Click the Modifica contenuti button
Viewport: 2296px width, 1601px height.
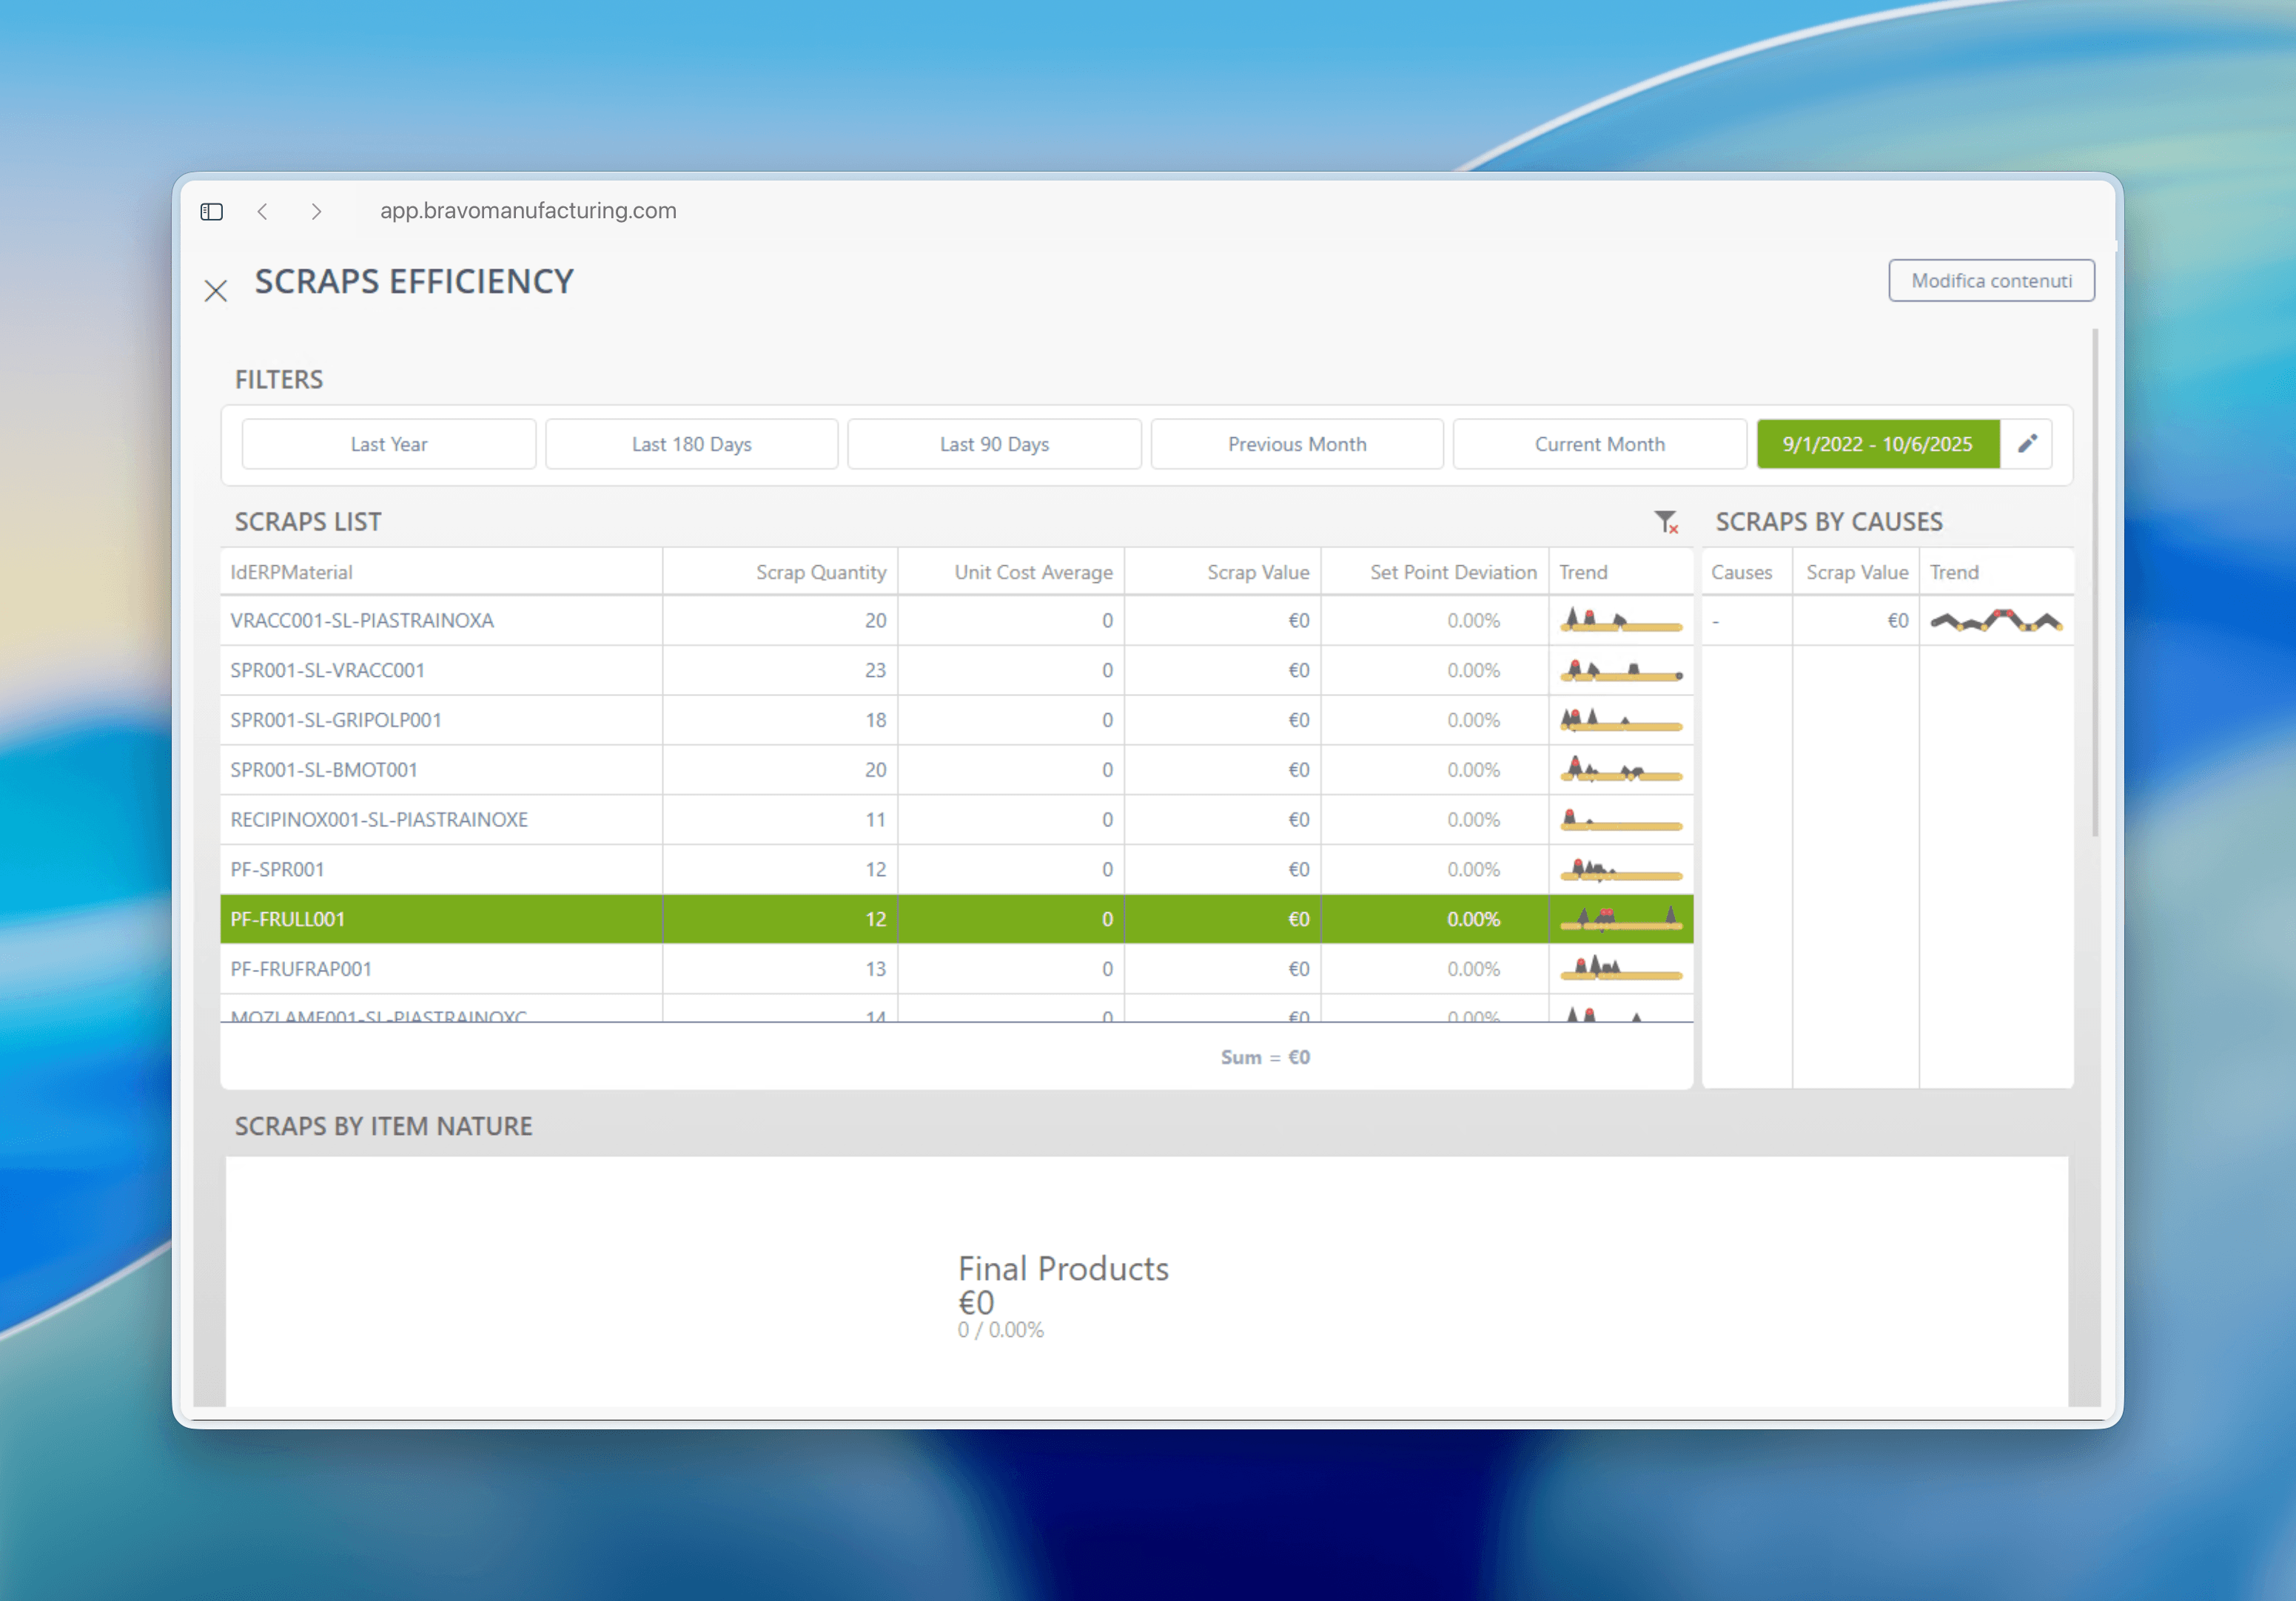click(1991, 281)
